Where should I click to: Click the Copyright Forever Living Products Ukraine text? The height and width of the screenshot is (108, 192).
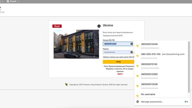tap(98, 85)
